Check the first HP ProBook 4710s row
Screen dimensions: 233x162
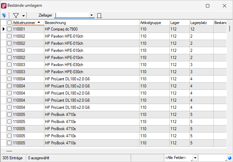(9, 115)
